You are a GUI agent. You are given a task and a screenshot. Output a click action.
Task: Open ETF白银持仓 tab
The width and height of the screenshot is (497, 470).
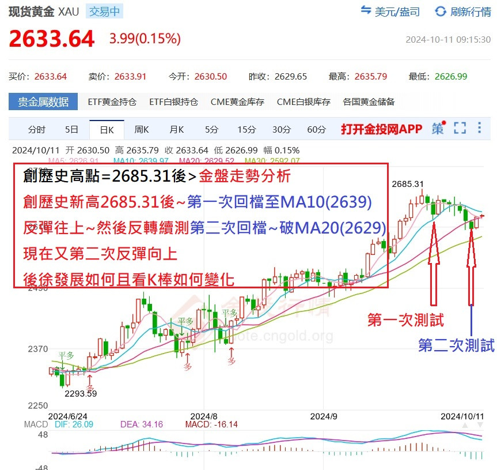173,102
